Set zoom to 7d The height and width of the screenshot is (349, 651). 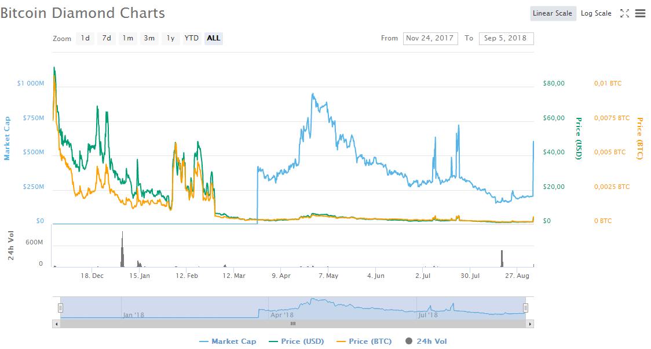tap(107, 38)
